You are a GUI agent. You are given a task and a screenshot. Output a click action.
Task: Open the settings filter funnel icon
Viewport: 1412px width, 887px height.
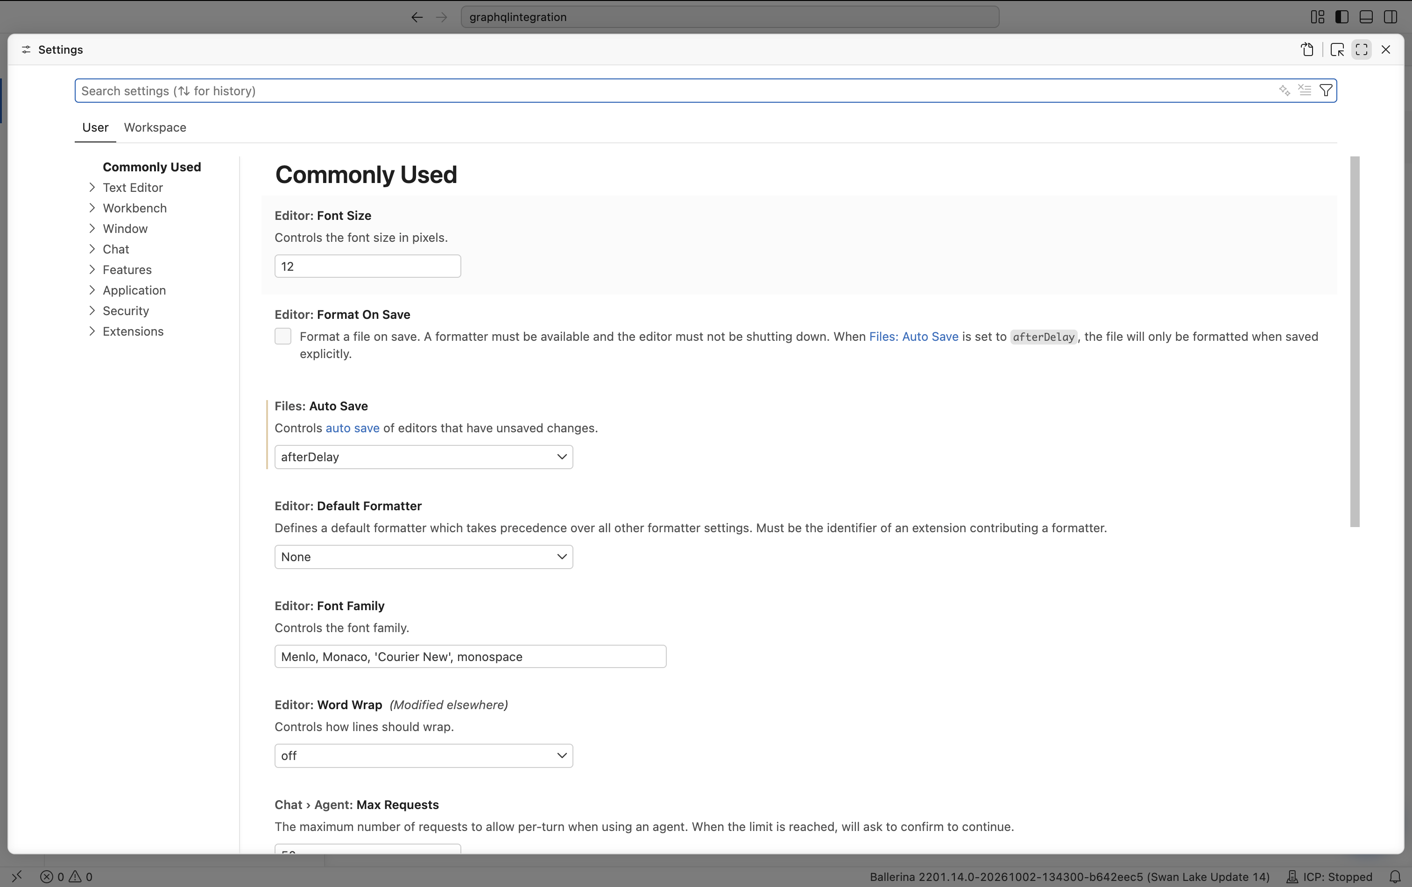tap(1326, 90)
